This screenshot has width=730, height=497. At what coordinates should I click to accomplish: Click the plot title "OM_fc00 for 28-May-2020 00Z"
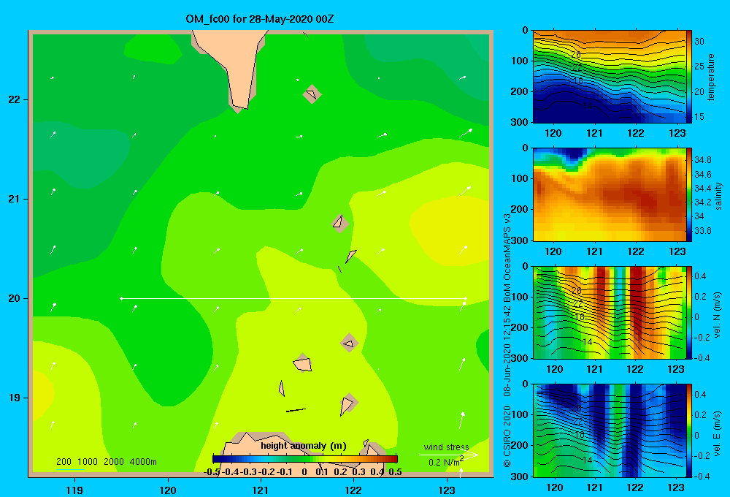click(x=259, y=19)
